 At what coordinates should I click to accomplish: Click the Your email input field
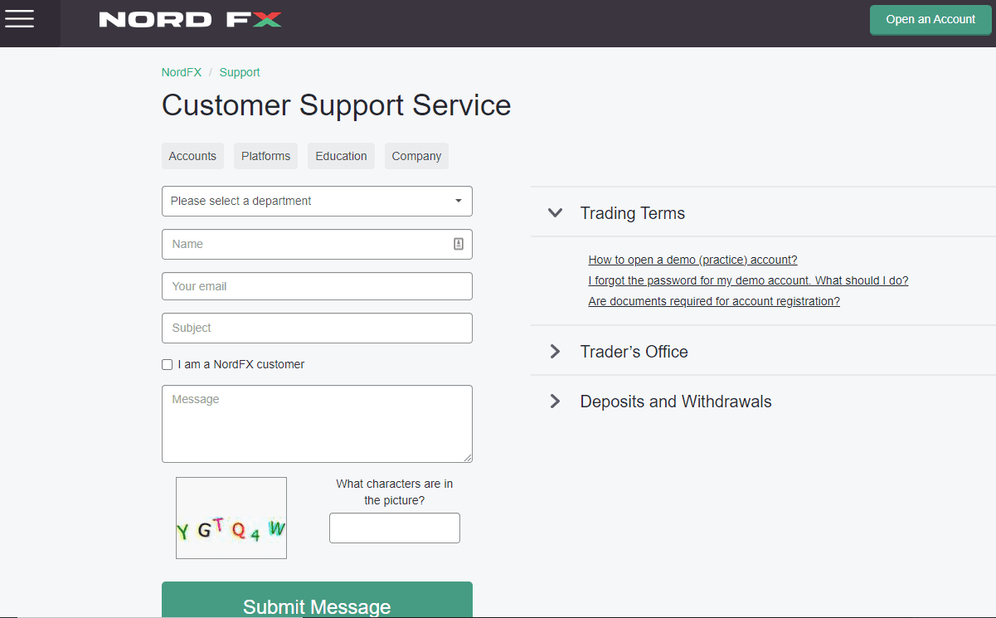click(x=317, y=286)
